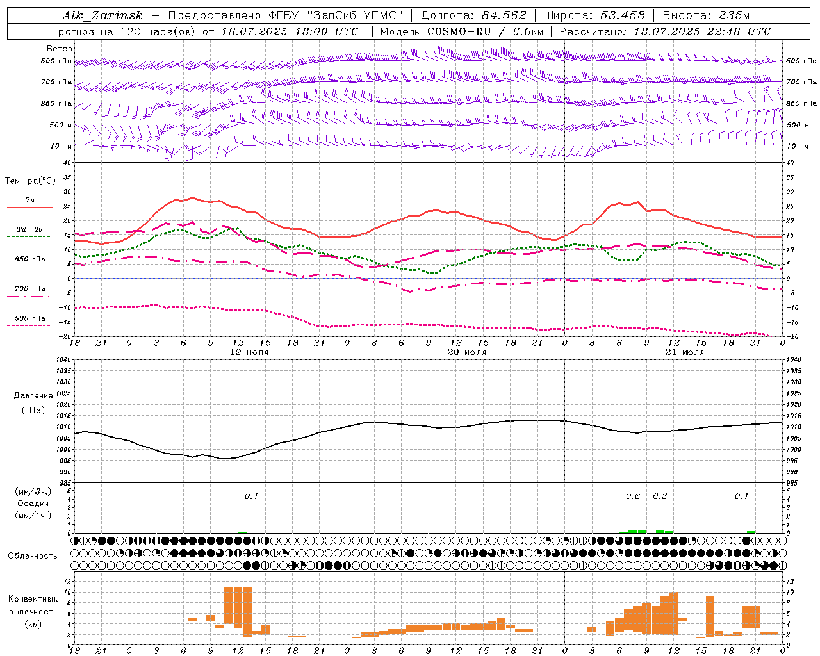820x656 pixels.
Task: Click the 19 июля date label
Action: tap(250, 352)
